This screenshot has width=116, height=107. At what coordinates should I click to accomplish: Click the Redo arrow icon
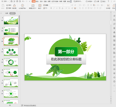pos(26,1)
